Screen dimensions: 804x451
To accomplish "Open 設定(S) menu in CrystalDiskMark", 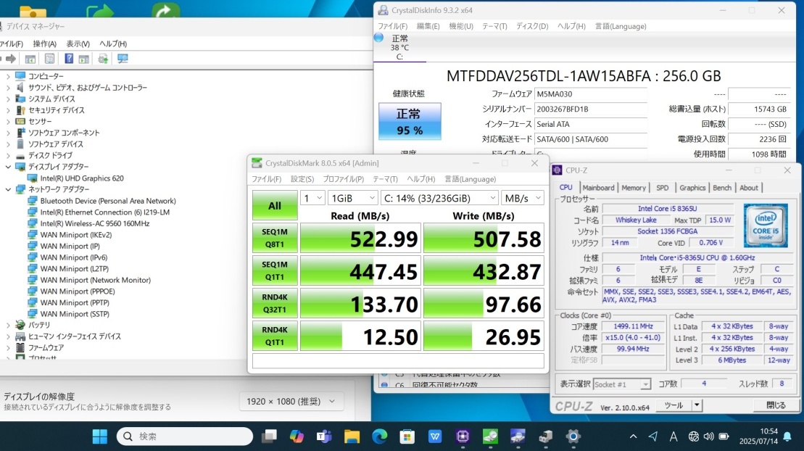I will (302, 179).
